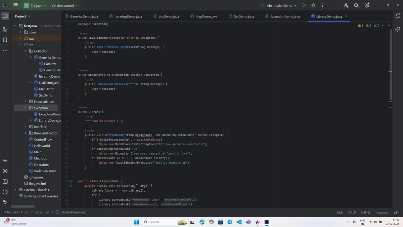Go to next highlighted problem arrow

click(389, 26)
